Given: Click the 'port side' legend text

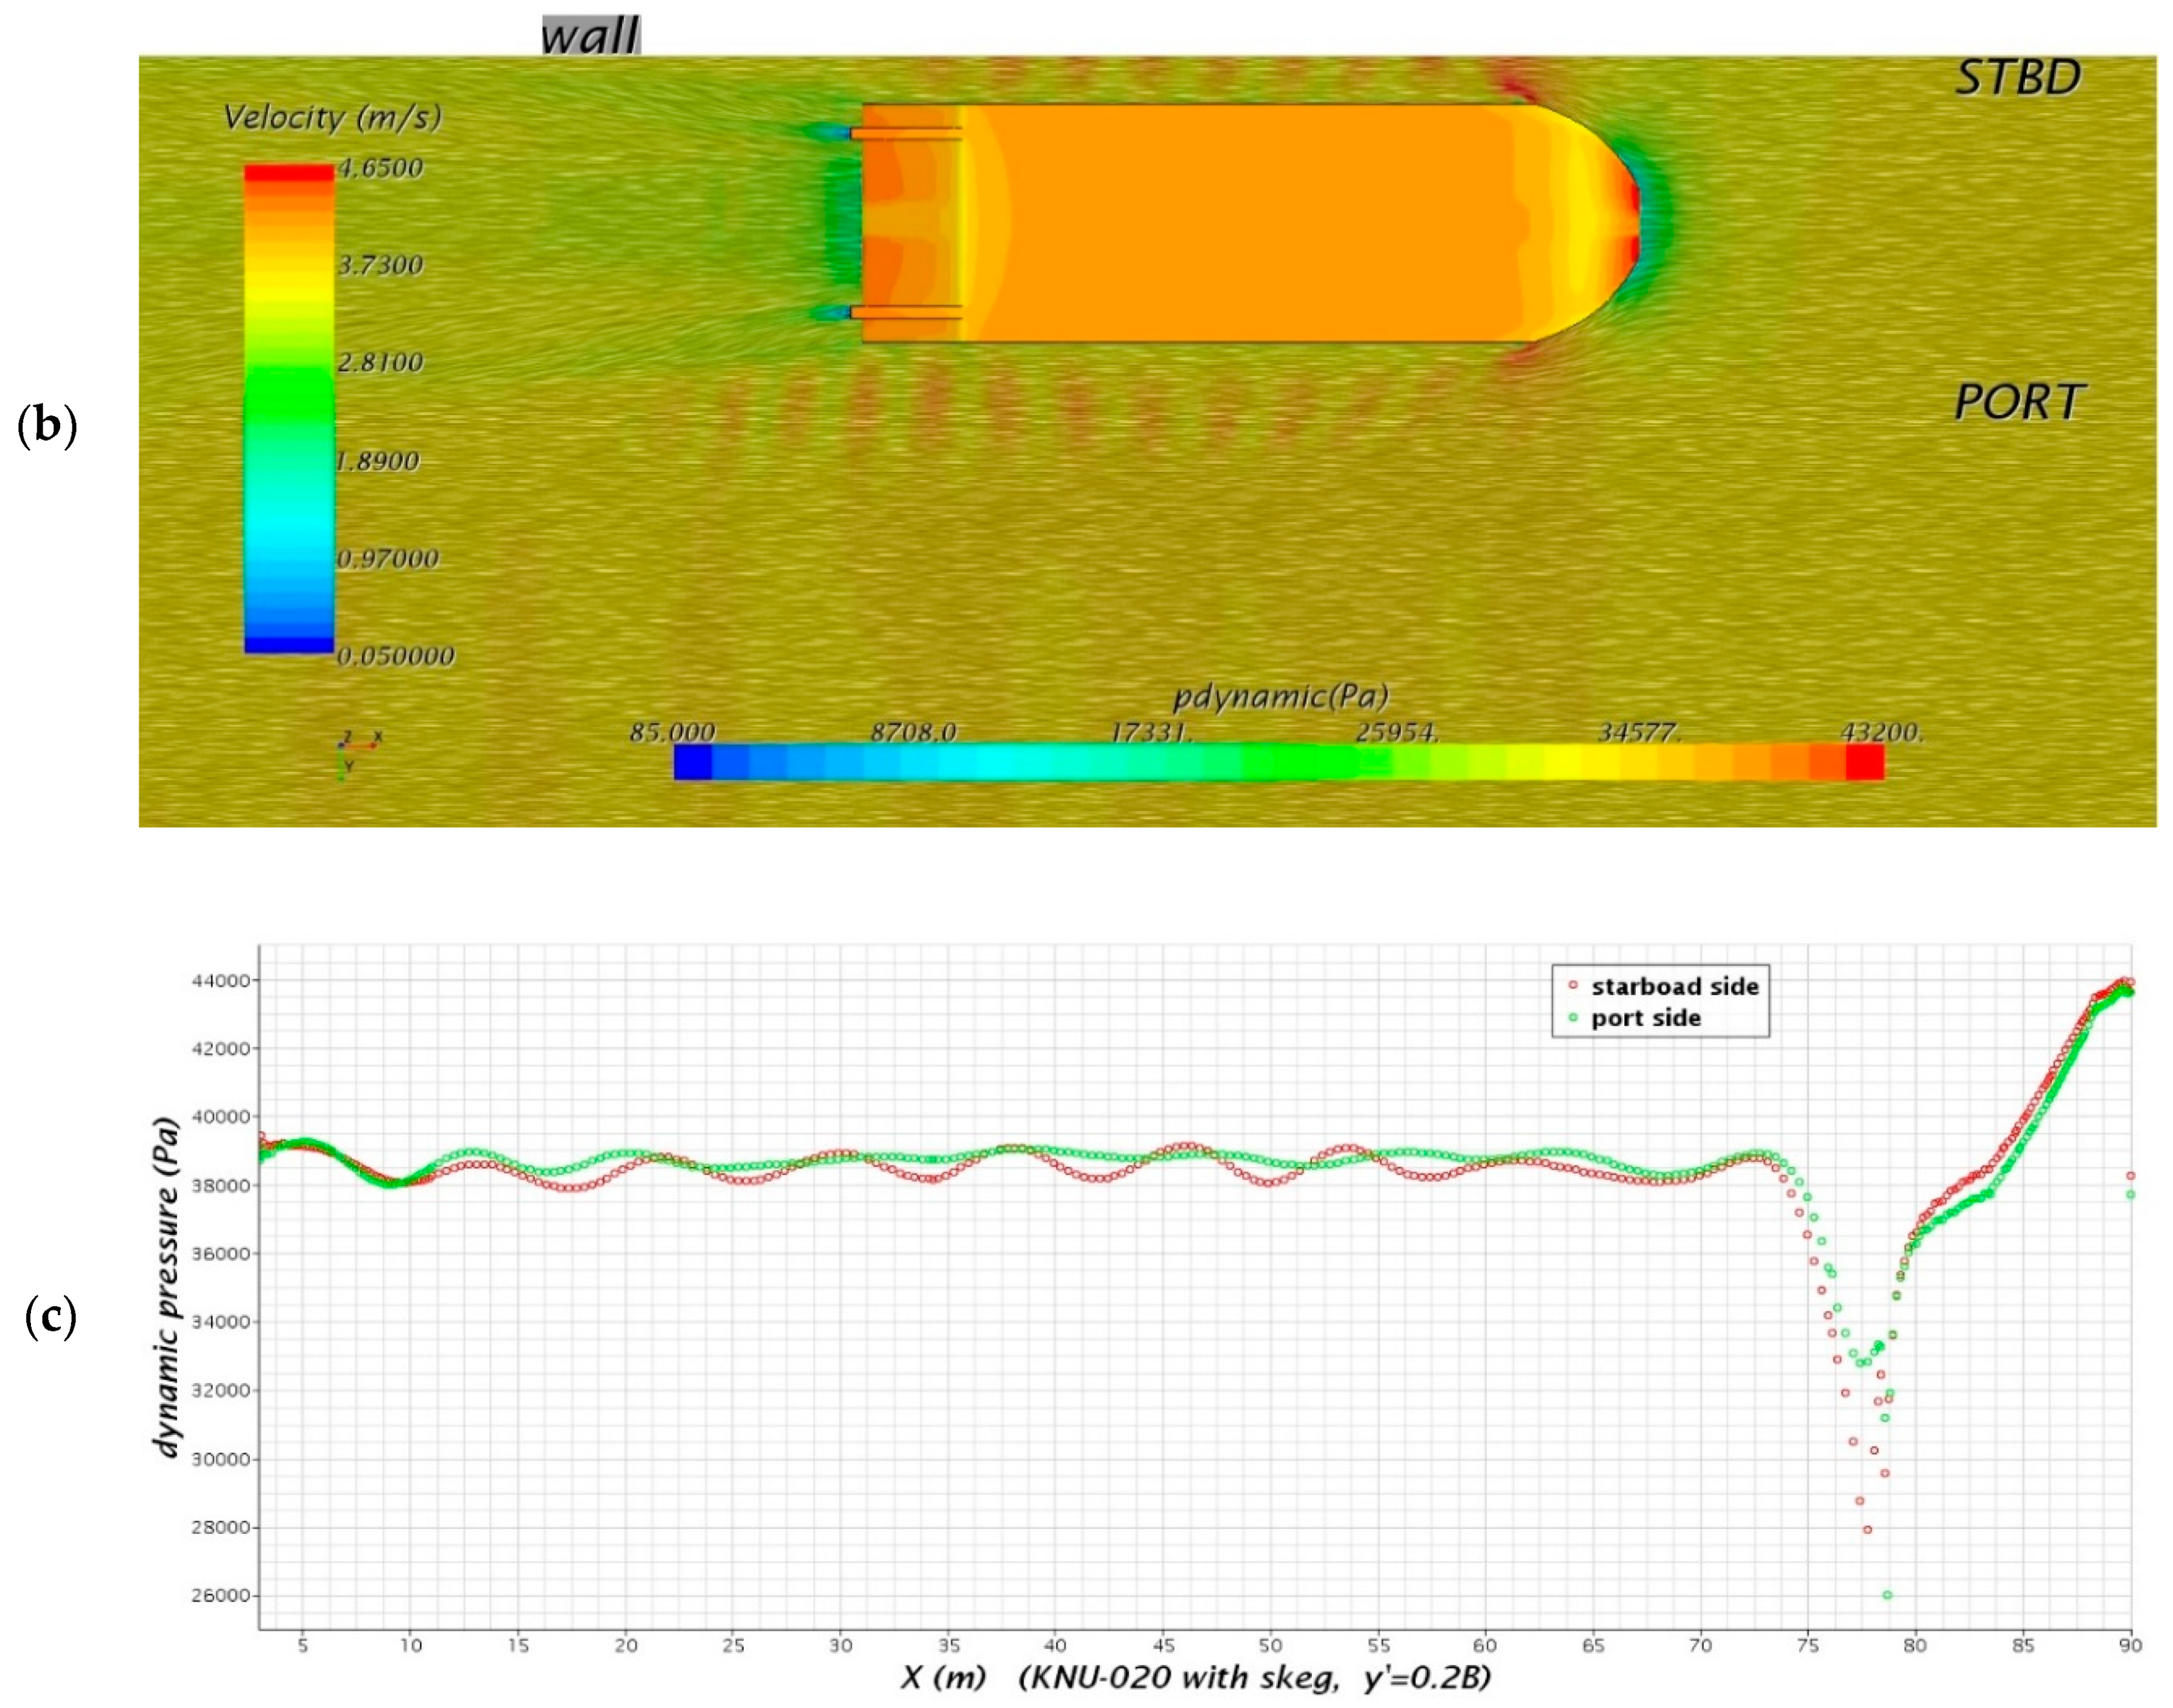Looking at the screenshot, I should [1646, 1018].
